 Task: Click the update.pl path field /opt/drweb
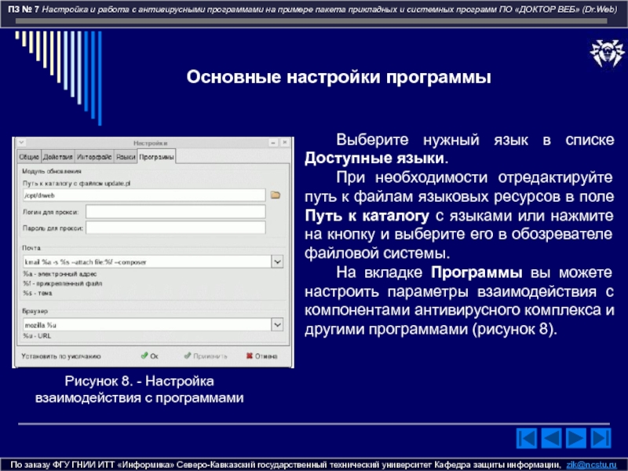(144, 195)
